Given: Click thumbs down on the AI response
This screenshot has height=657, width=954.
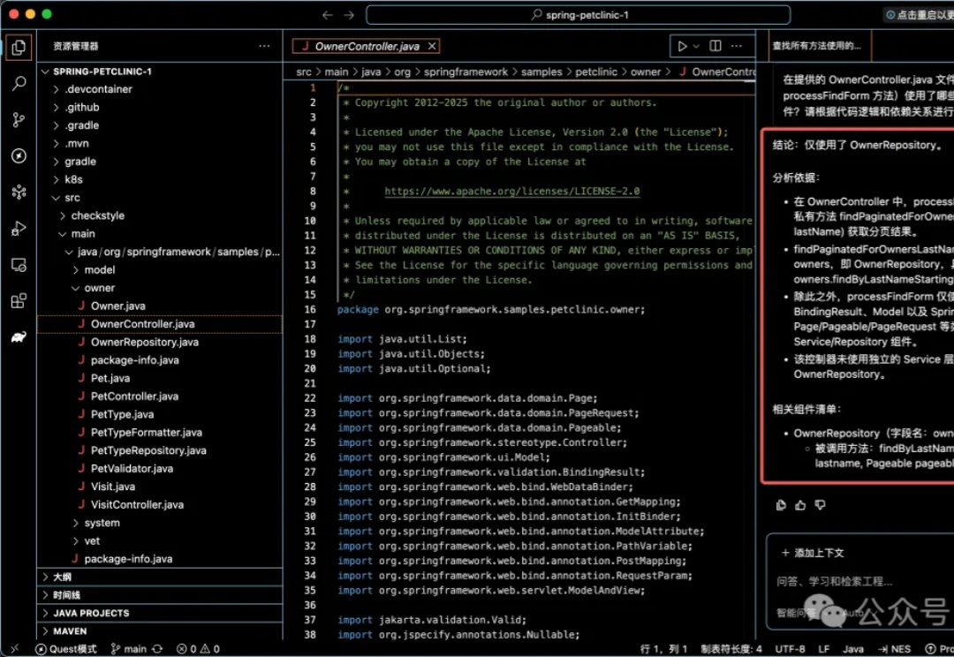Looking at the screenshot, I should 820,505.
